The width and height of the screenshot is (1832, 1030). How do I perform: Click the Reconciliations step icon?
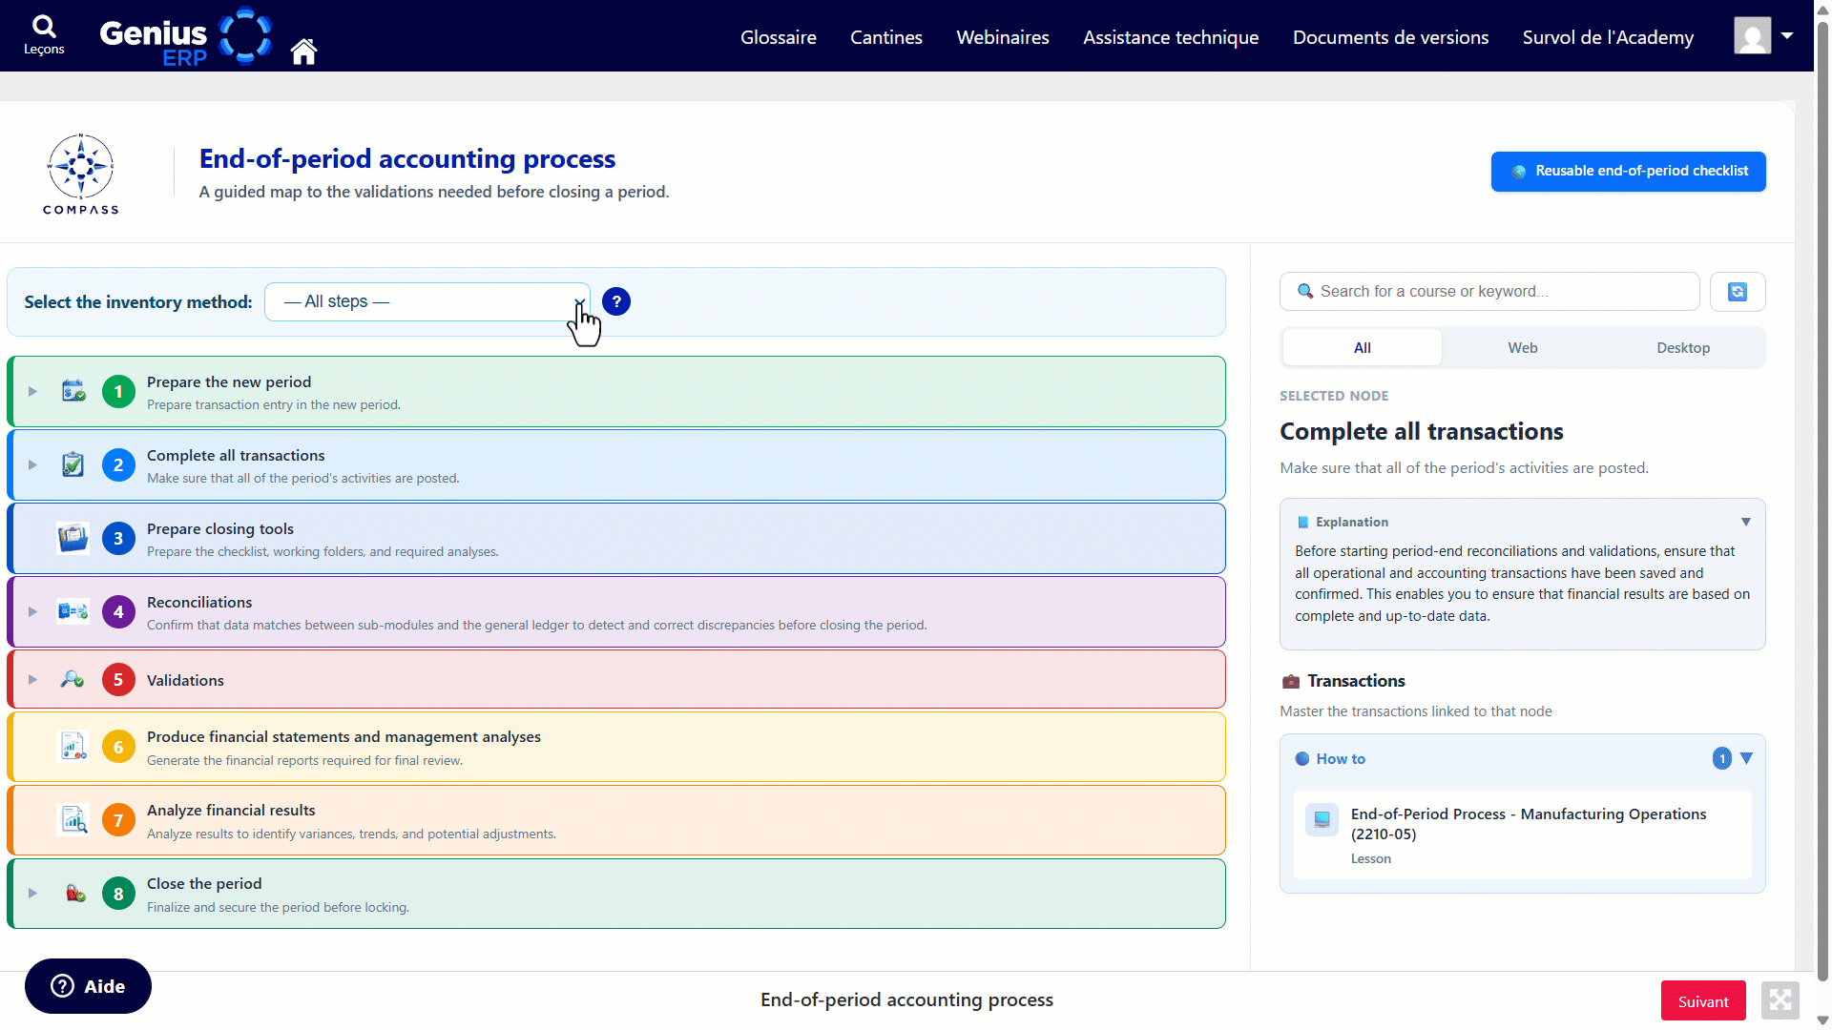(x=73, y=611)
